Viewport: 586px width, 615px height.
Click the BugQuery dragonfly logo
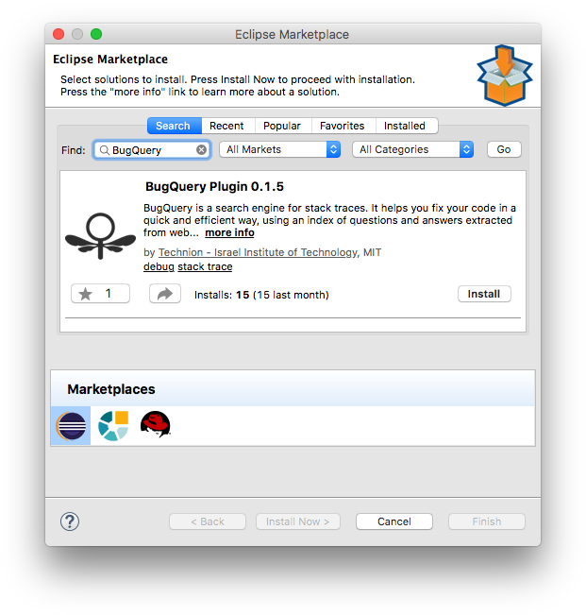pos(100,236)
